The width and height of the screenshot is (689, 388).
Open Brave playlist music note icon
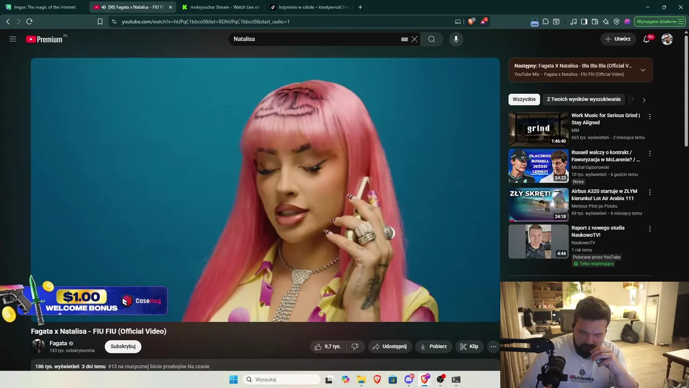click(573, 22)
